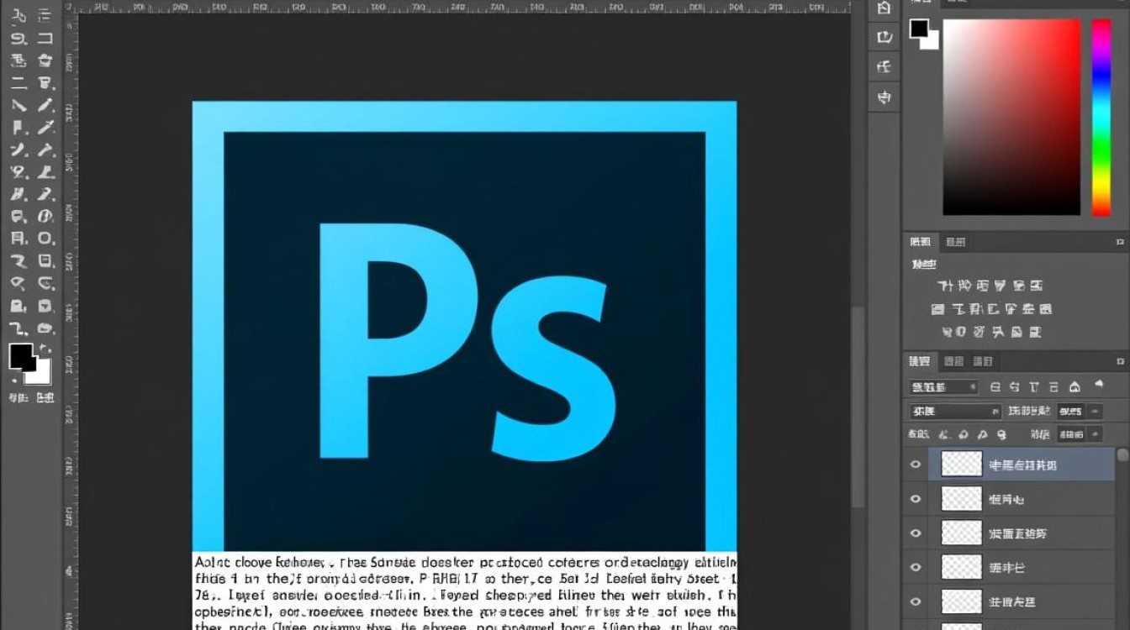Open the opacity slider arrow in Layers panel
The image size is (1130, 630).
click(x=1095, y=411)
